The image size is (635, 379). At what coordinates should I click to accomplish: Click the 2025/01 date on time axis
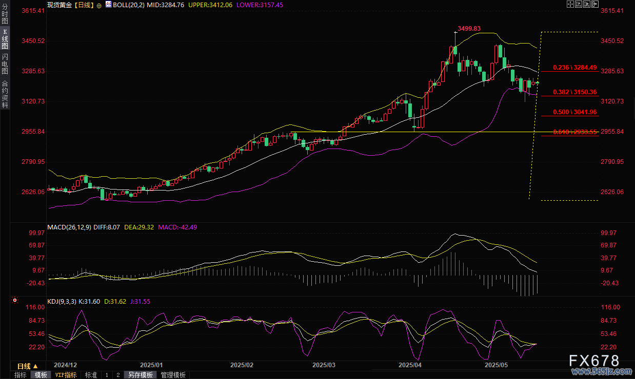click(151, 365)
